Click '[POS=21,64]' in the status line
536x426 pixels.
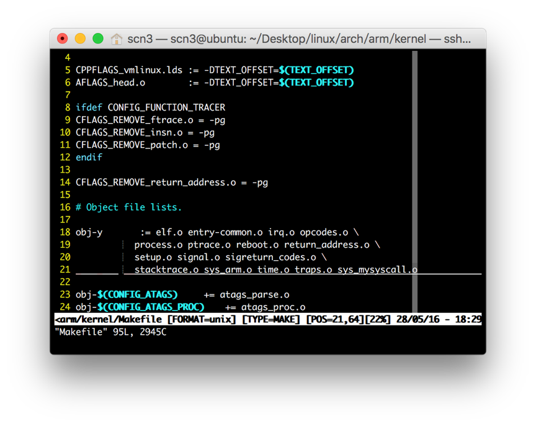(x=334, y=319)
